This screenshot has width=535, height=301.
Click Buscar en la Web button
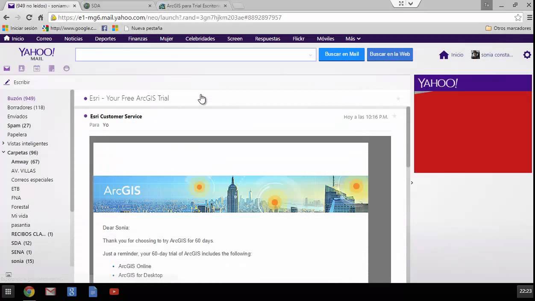point(390,54)
